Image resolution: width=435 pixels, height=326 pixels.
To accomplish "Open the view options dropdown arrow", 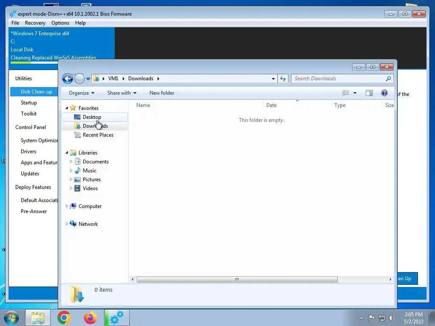I will (355, 93).
